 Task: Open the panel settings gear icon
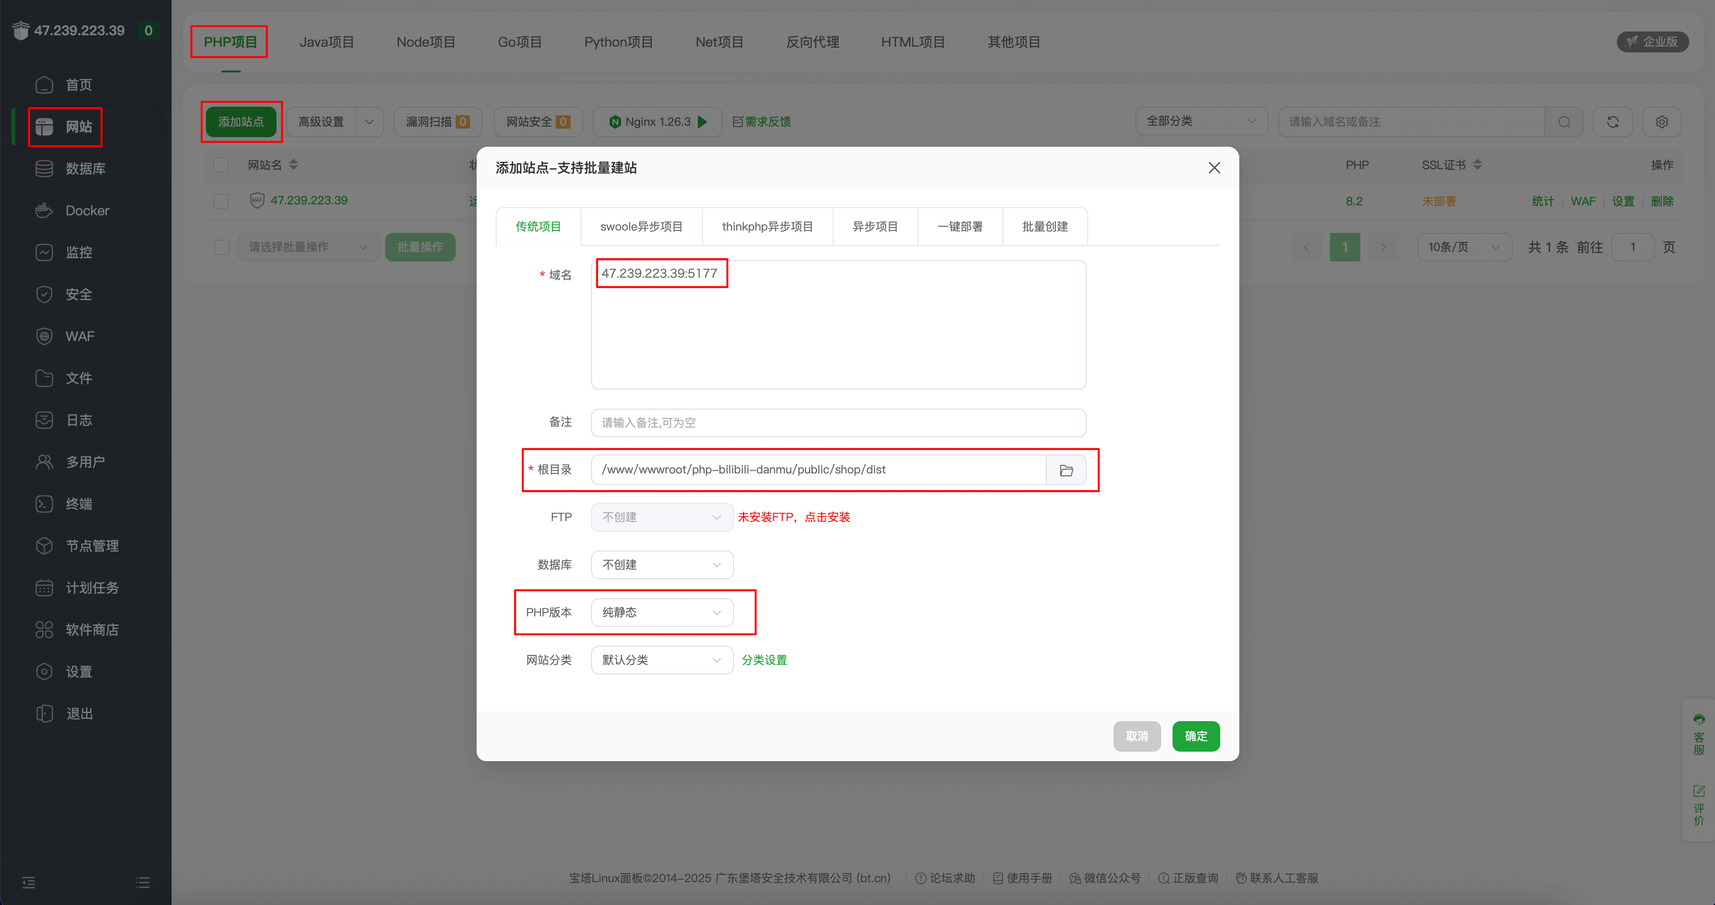(x=1662, y=122)
